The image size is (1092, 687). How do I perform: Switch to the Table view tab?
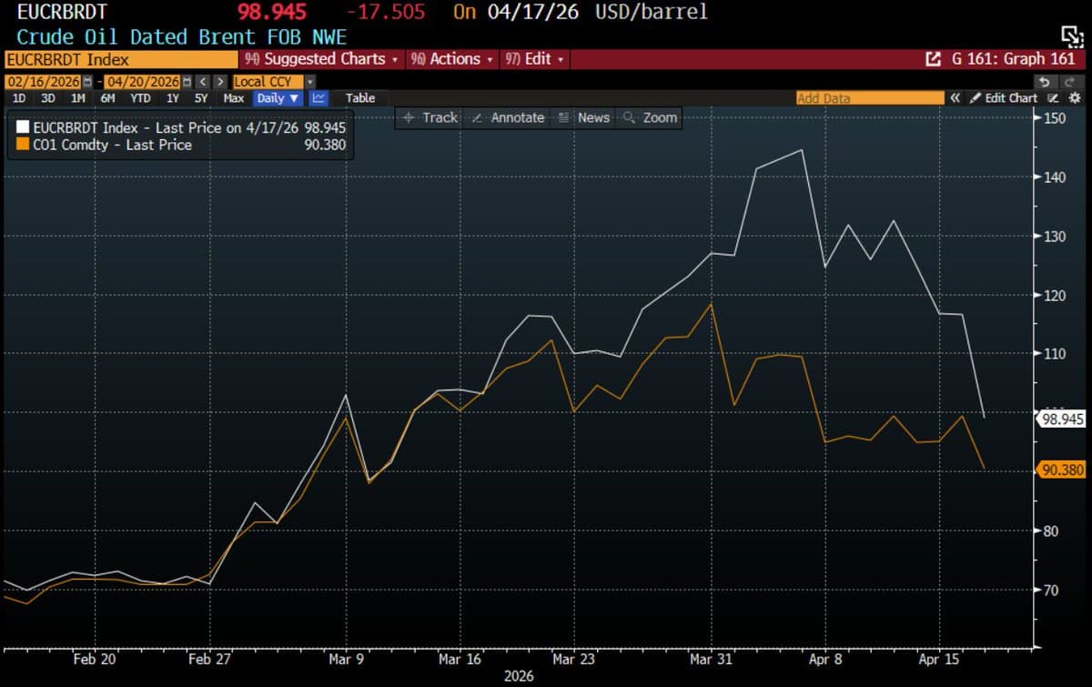(x=359, y=98)
